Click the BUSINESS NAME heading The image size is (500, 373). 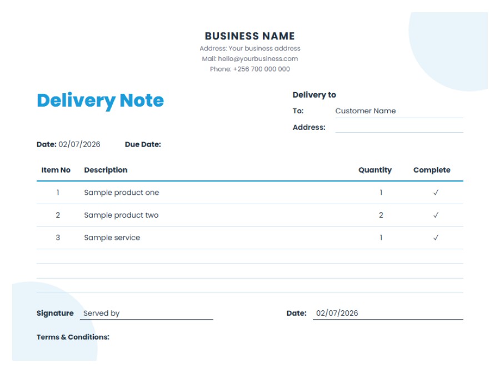(249, 36)
